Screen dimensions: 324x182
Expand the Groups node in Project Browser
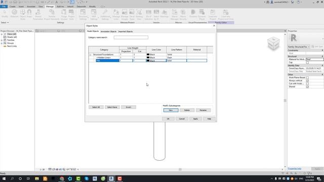(2, 43)
